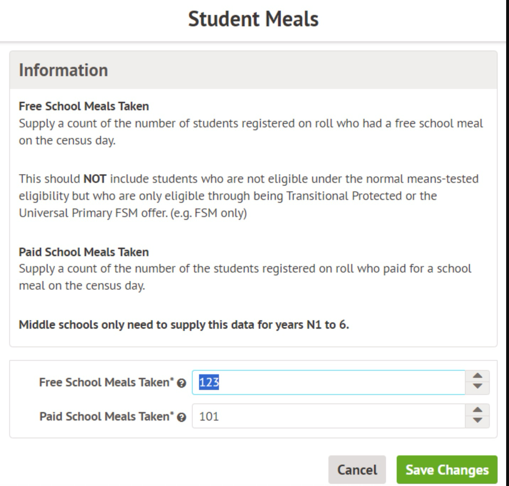
Task: Click the Paid School Meals Taken form label
Action: pyautogui.click(x=106, y=416)
